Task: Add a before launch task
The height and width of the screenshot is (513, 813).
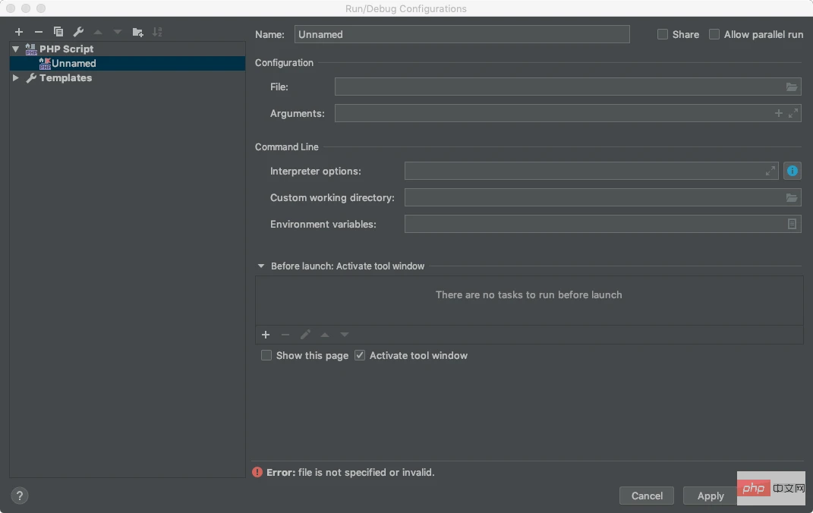Action: [x=266, y=335]
